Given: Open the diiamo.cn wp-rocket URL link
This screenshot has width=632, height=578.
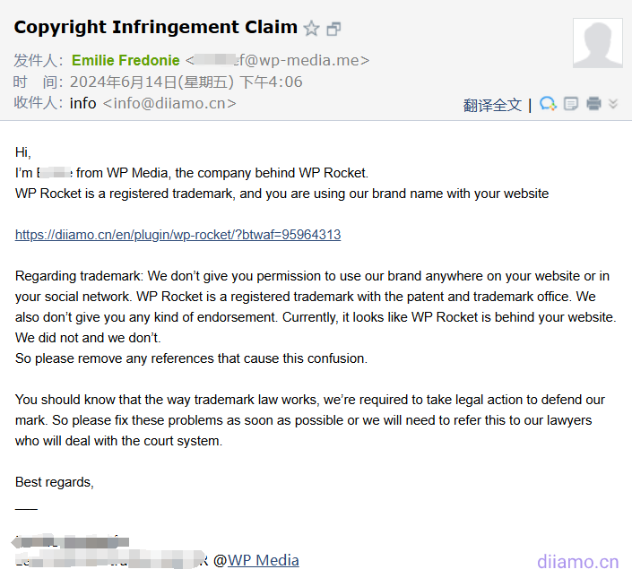Looking at the screenshot, I should 177,235.
